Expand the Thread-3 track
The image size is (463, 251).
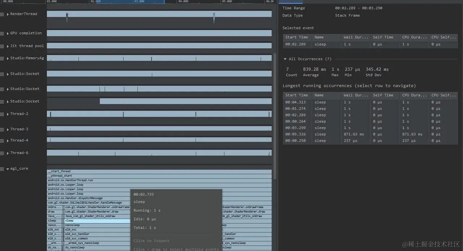tap(8, 129)
